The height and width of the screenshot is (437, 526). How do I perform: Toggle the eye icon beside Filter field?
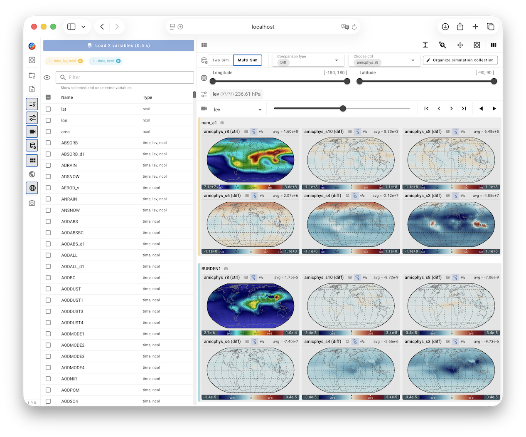[47, 77]
